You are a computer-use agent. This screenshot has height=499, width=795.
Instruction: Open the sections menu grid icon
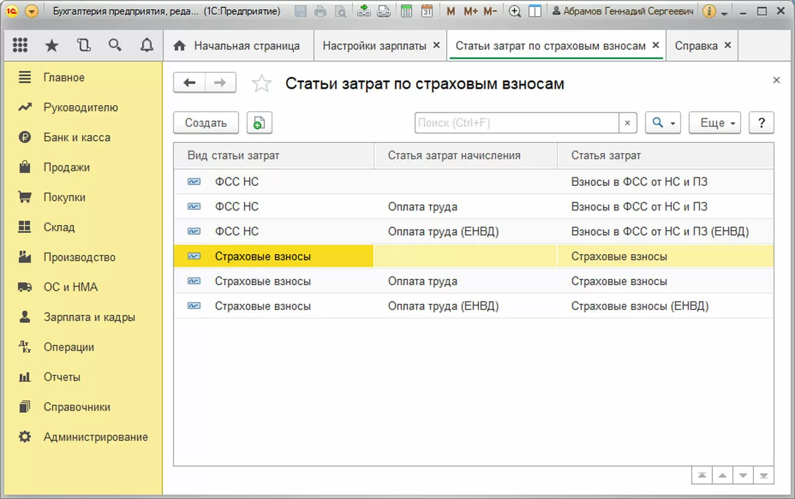(20, 45)
